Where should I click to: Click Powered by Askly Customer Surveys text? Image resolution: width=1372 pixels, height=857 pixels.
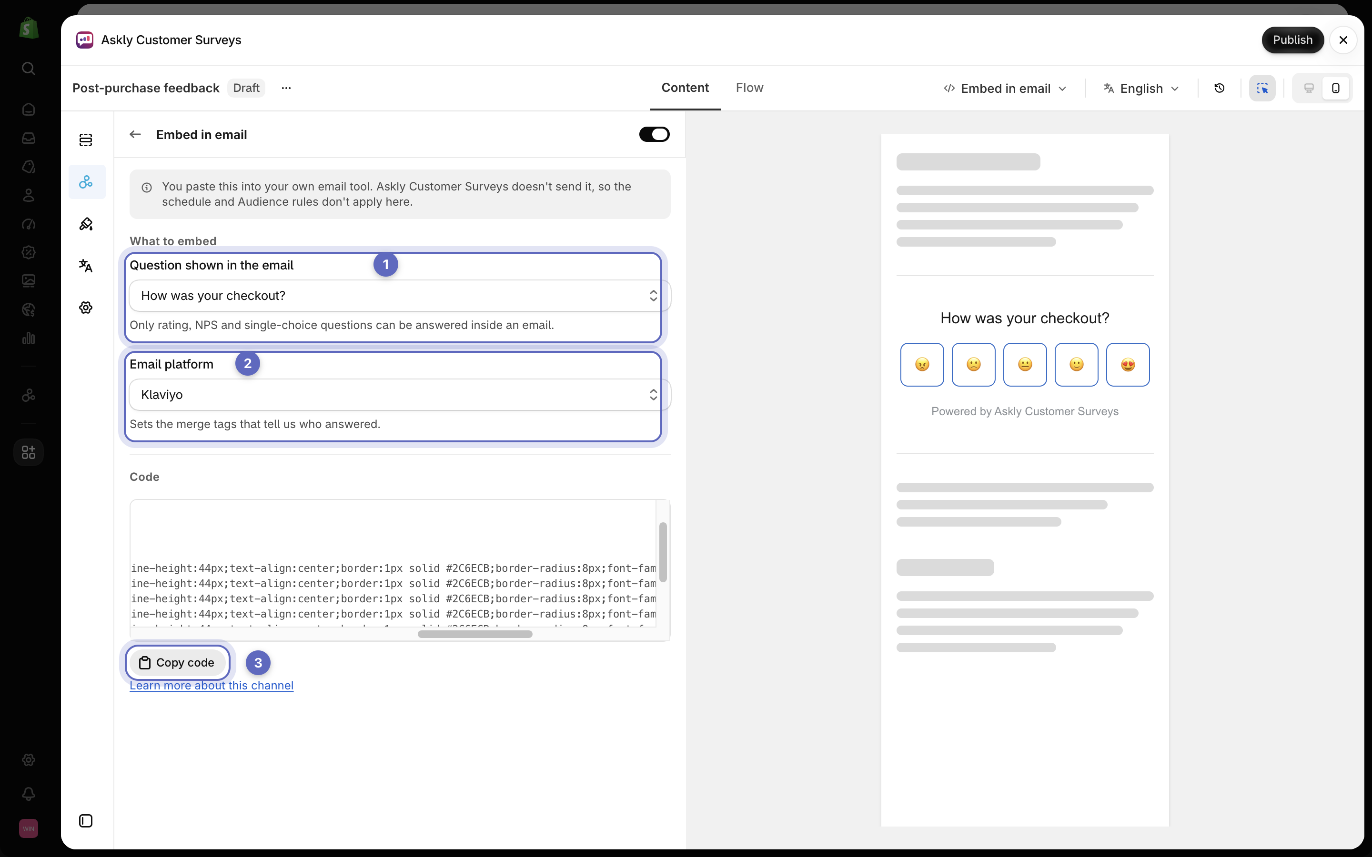click(x=1024, y=411)
